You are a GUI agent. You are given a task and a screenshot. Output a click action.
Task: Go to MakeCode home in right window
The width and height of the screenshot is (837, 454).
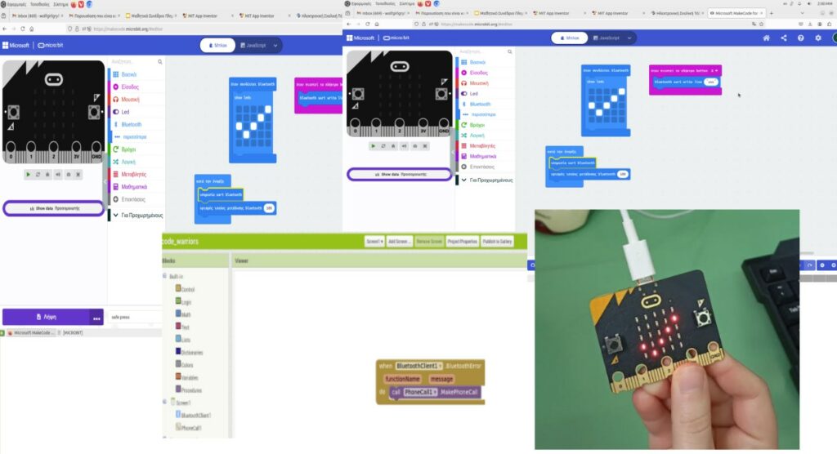tap(766, 38)
